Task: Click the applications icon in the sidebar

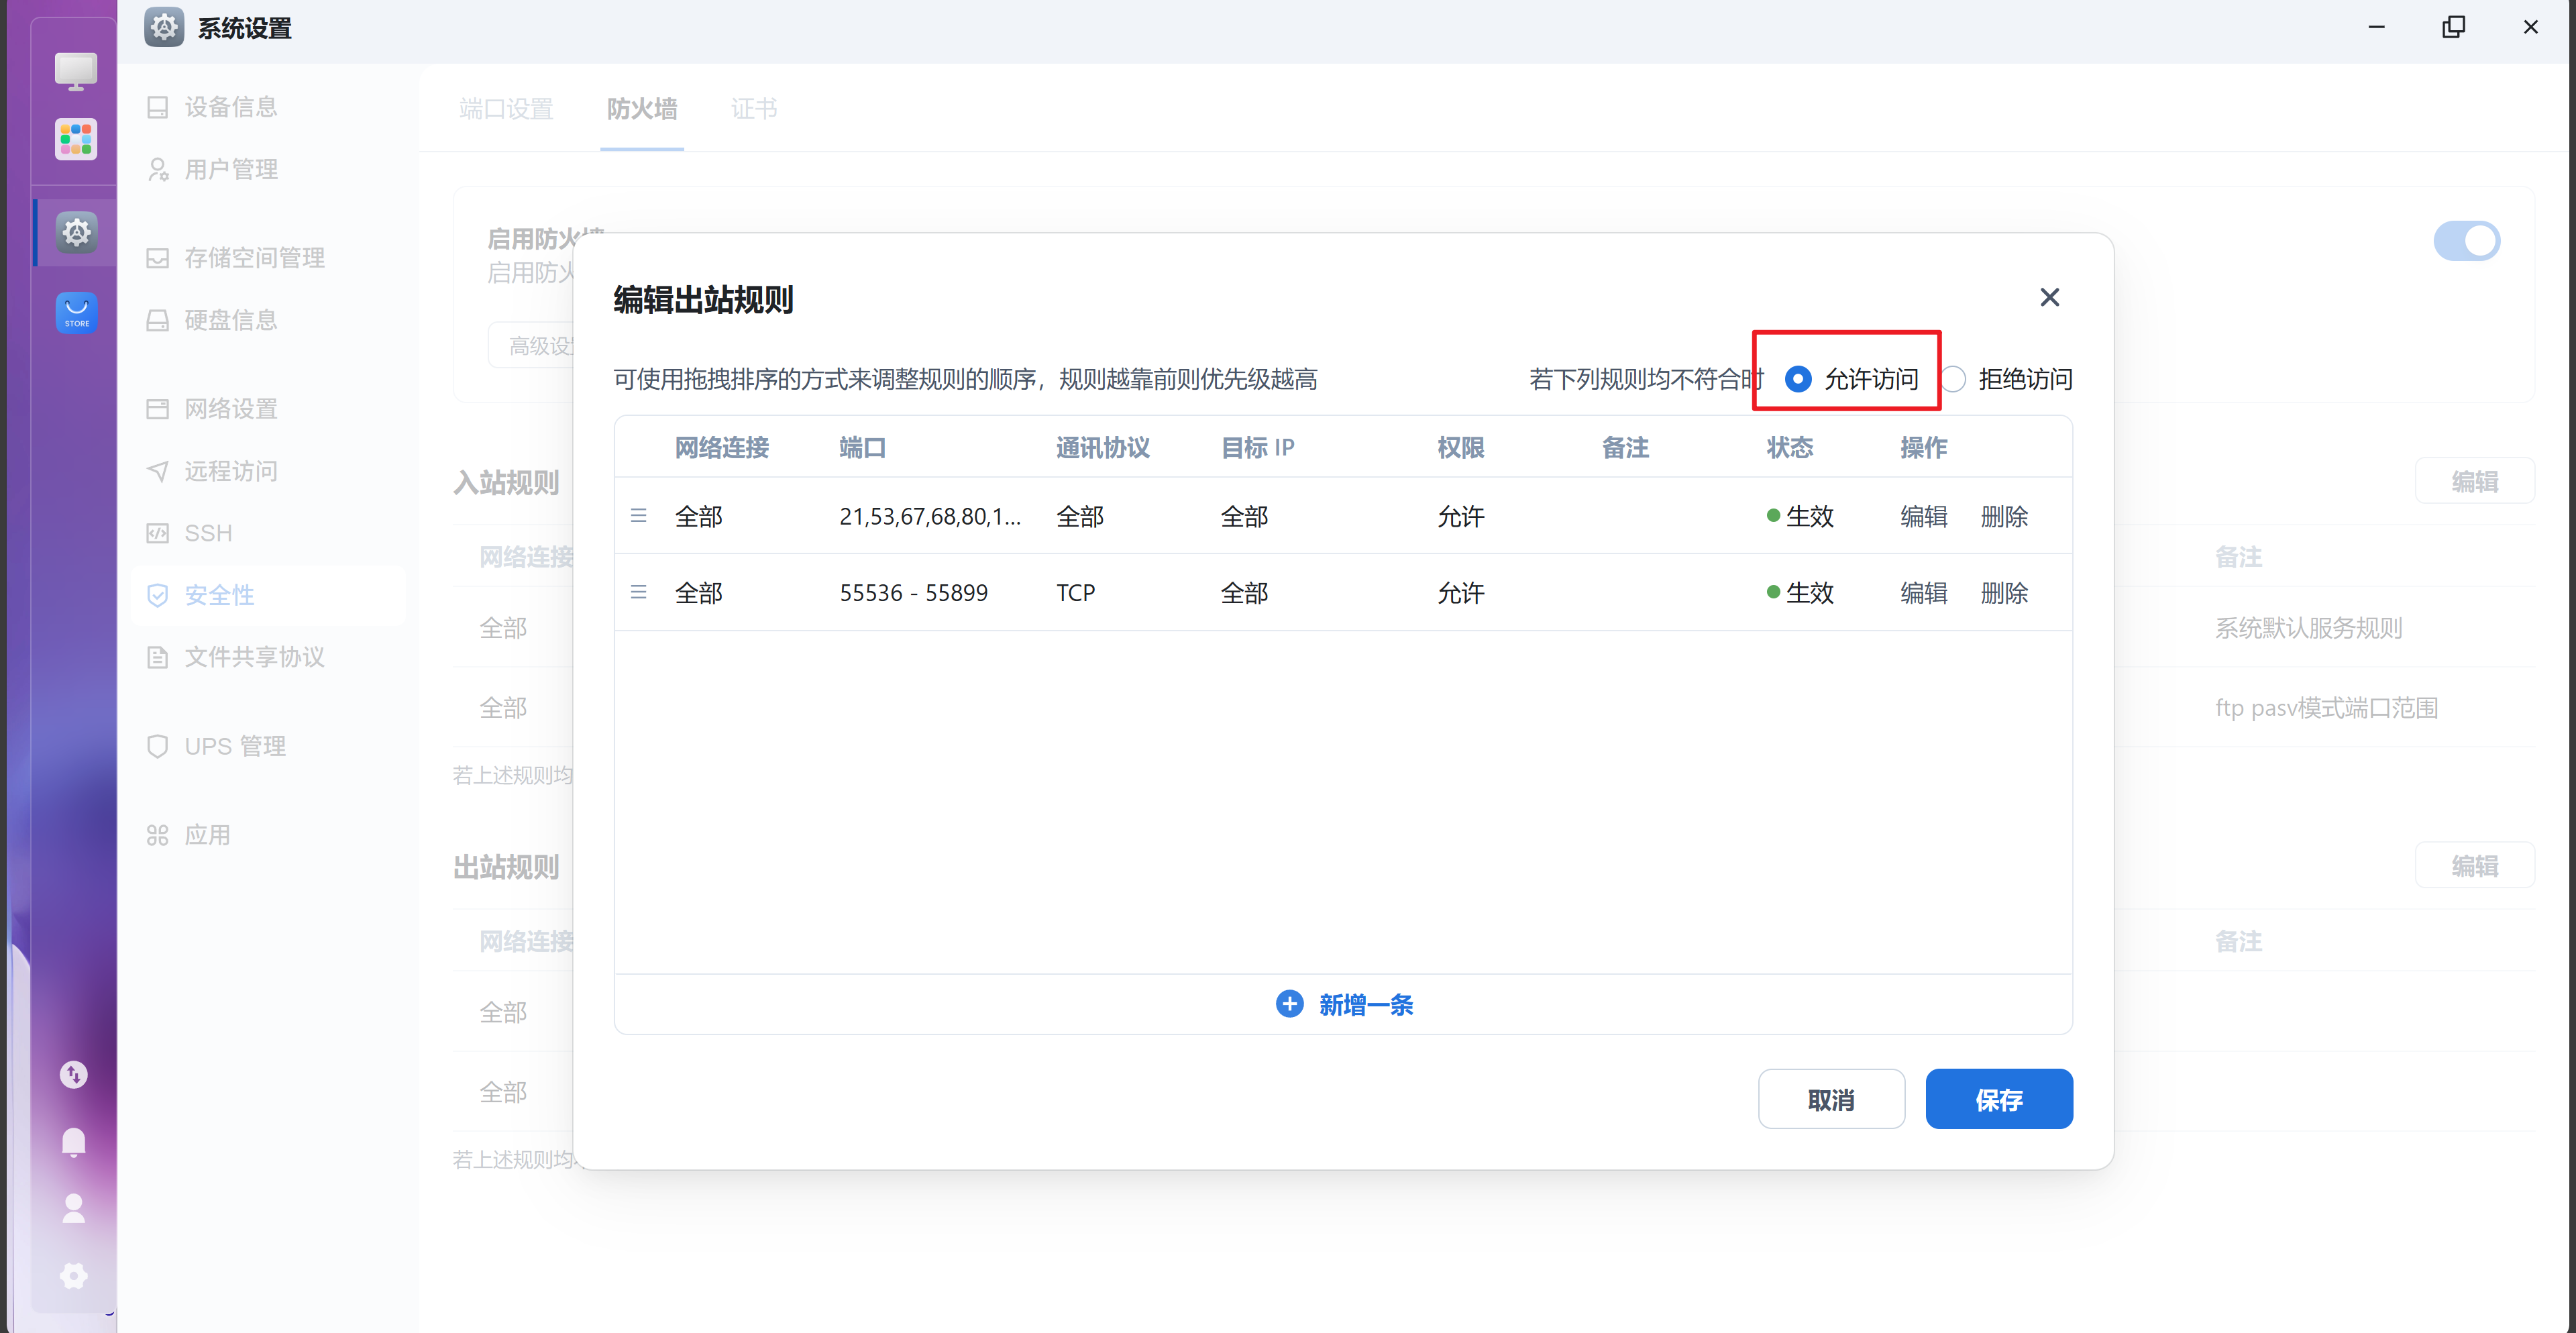Action: (158, 835)
